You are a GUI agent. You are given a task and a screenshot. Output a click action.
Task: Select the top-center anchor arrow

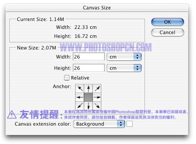[x=88, y=88]
